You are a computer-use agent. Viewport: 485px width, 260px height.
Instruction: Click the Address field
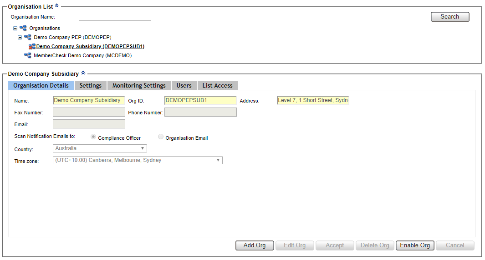pyautogui.click(x=313, y=100)
